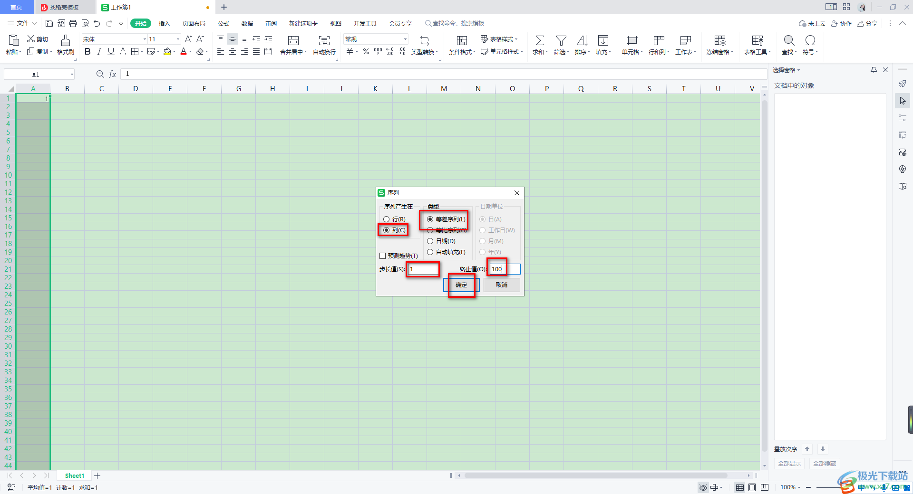Open the fill color bucket
The width and height of the screenshot is (913, 494).
[167, 52]
